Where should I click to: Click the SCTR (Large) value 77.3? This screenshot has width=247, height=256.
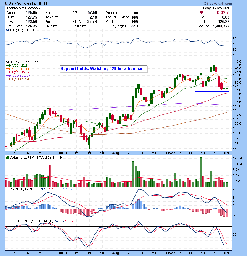tap(134, 26)
